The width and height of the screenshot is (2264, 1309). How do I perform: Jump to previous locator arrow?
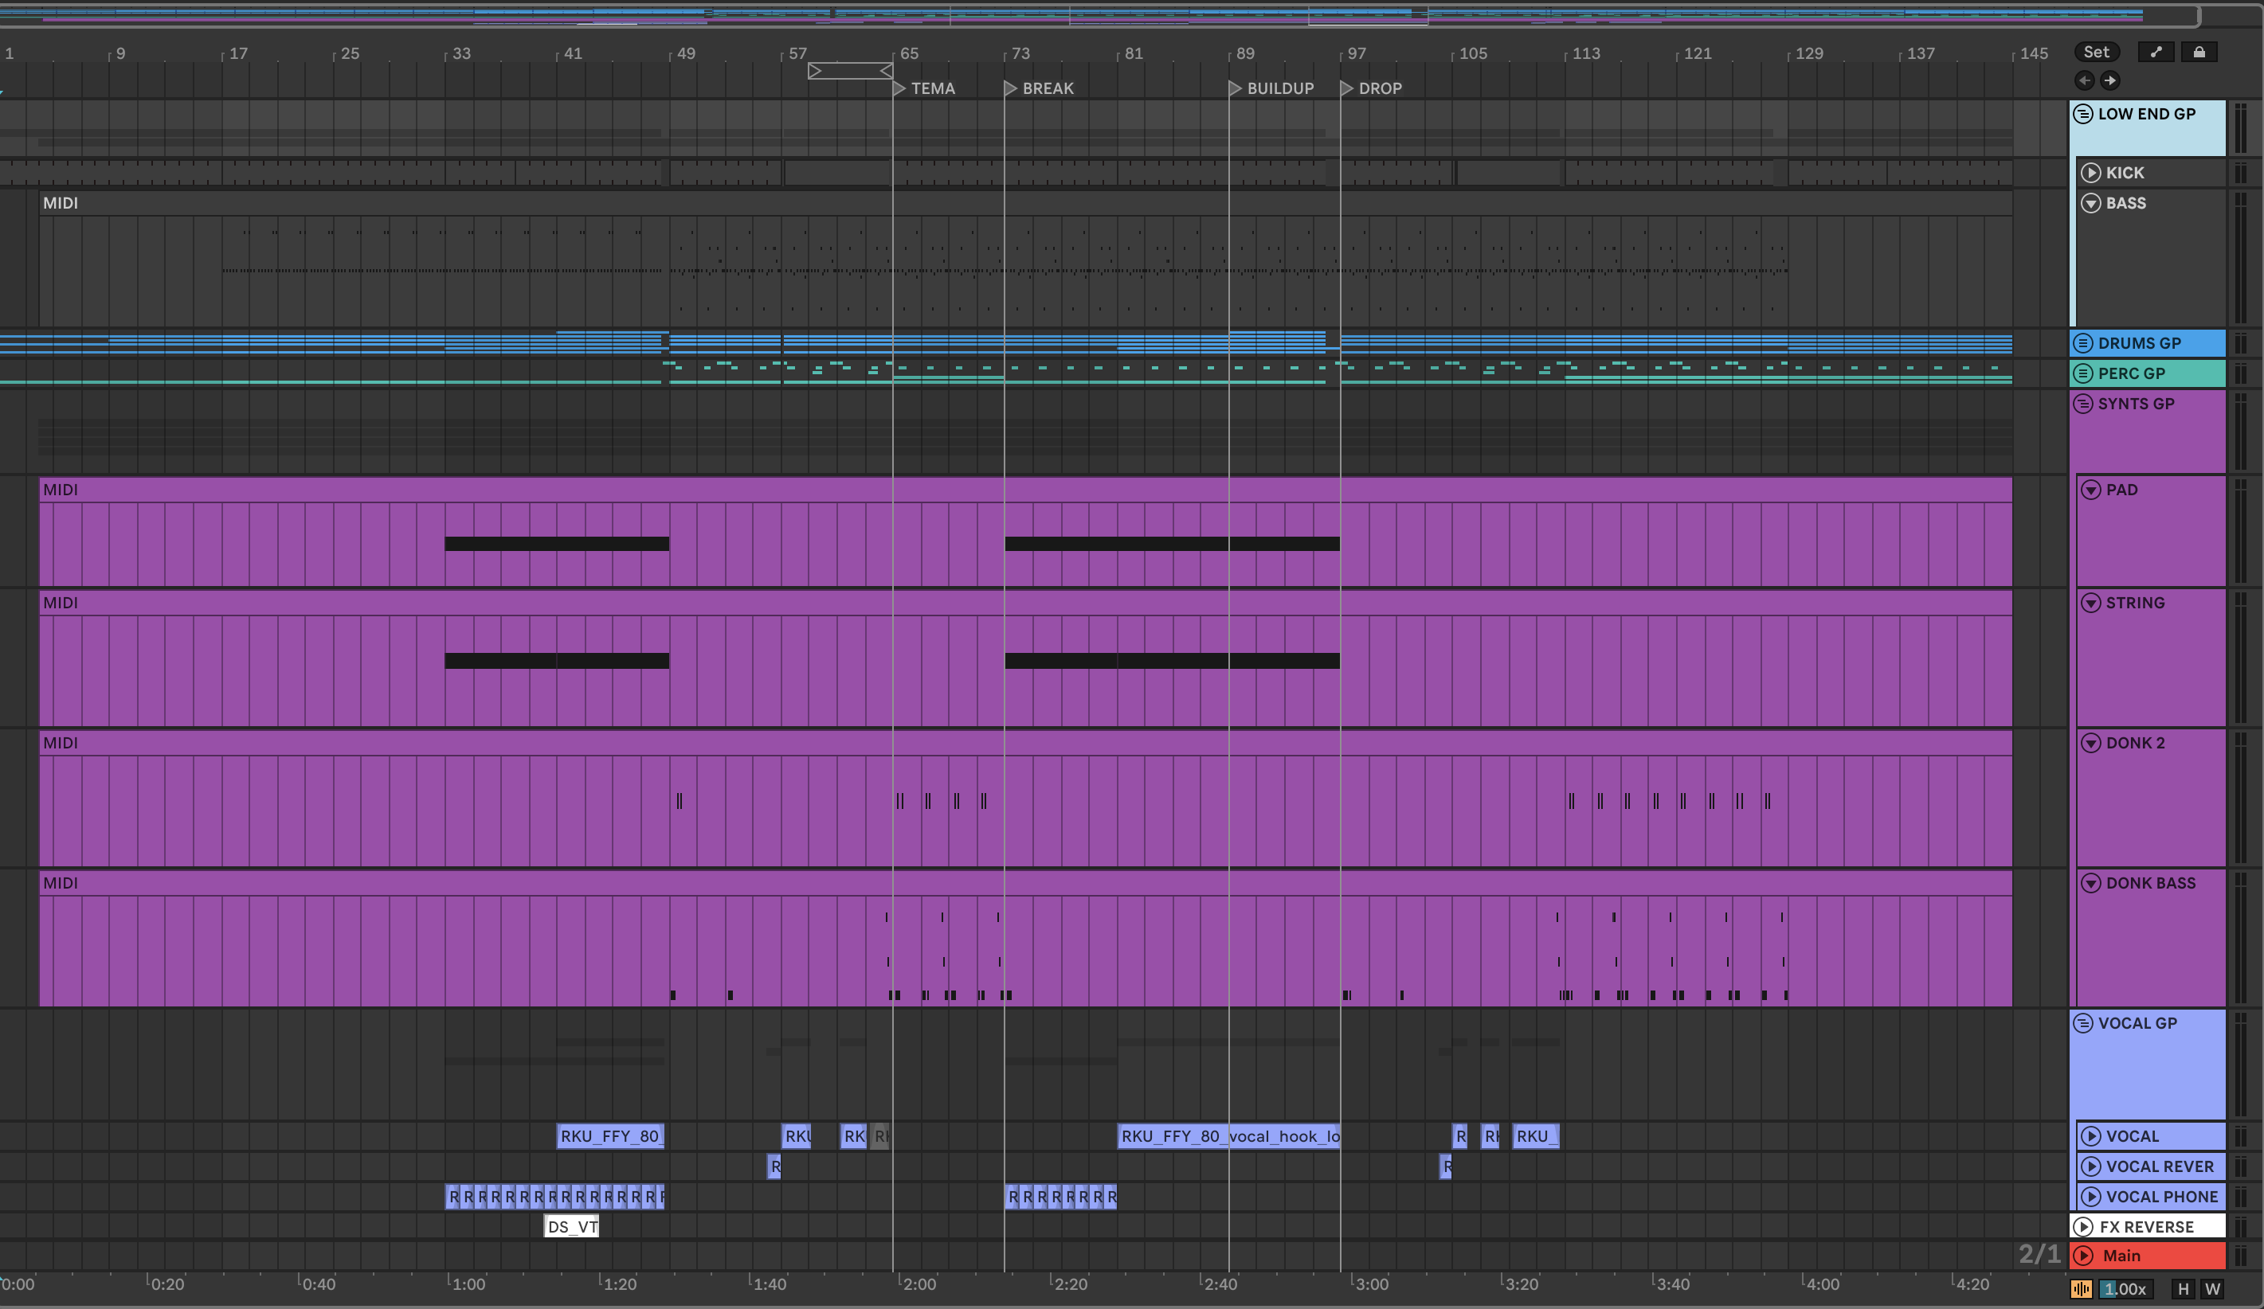click(x=2084, y=80)
